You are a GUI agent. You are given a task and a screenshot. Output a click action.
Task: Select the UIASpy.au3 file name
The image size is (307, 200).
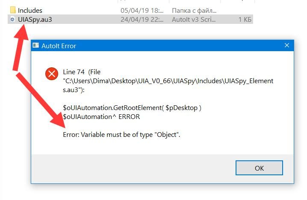35,20
